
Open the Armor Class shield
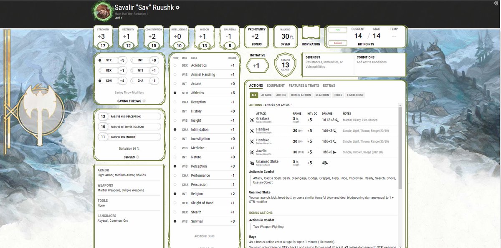coord(285,65)
